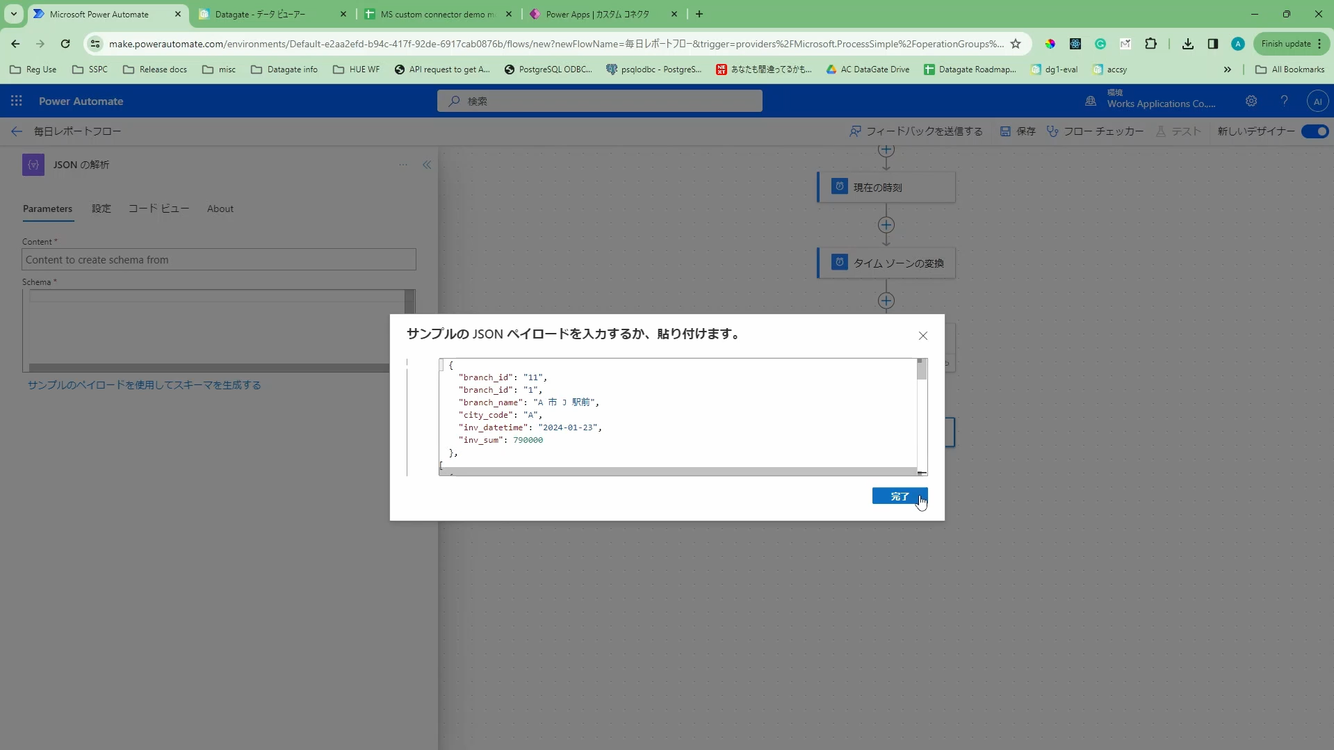
Task: Click the environment picker icon
Action: [x=1091, y=101]
